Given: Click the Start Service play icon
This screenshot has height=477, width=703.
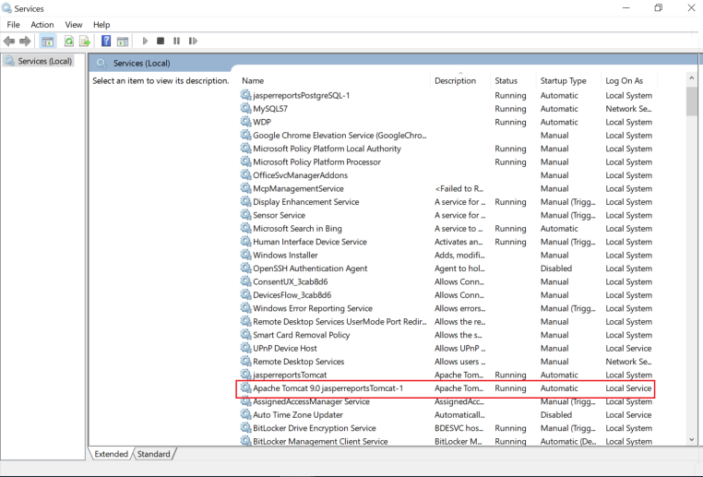Looking at the screenshot, I should [145, 41].
